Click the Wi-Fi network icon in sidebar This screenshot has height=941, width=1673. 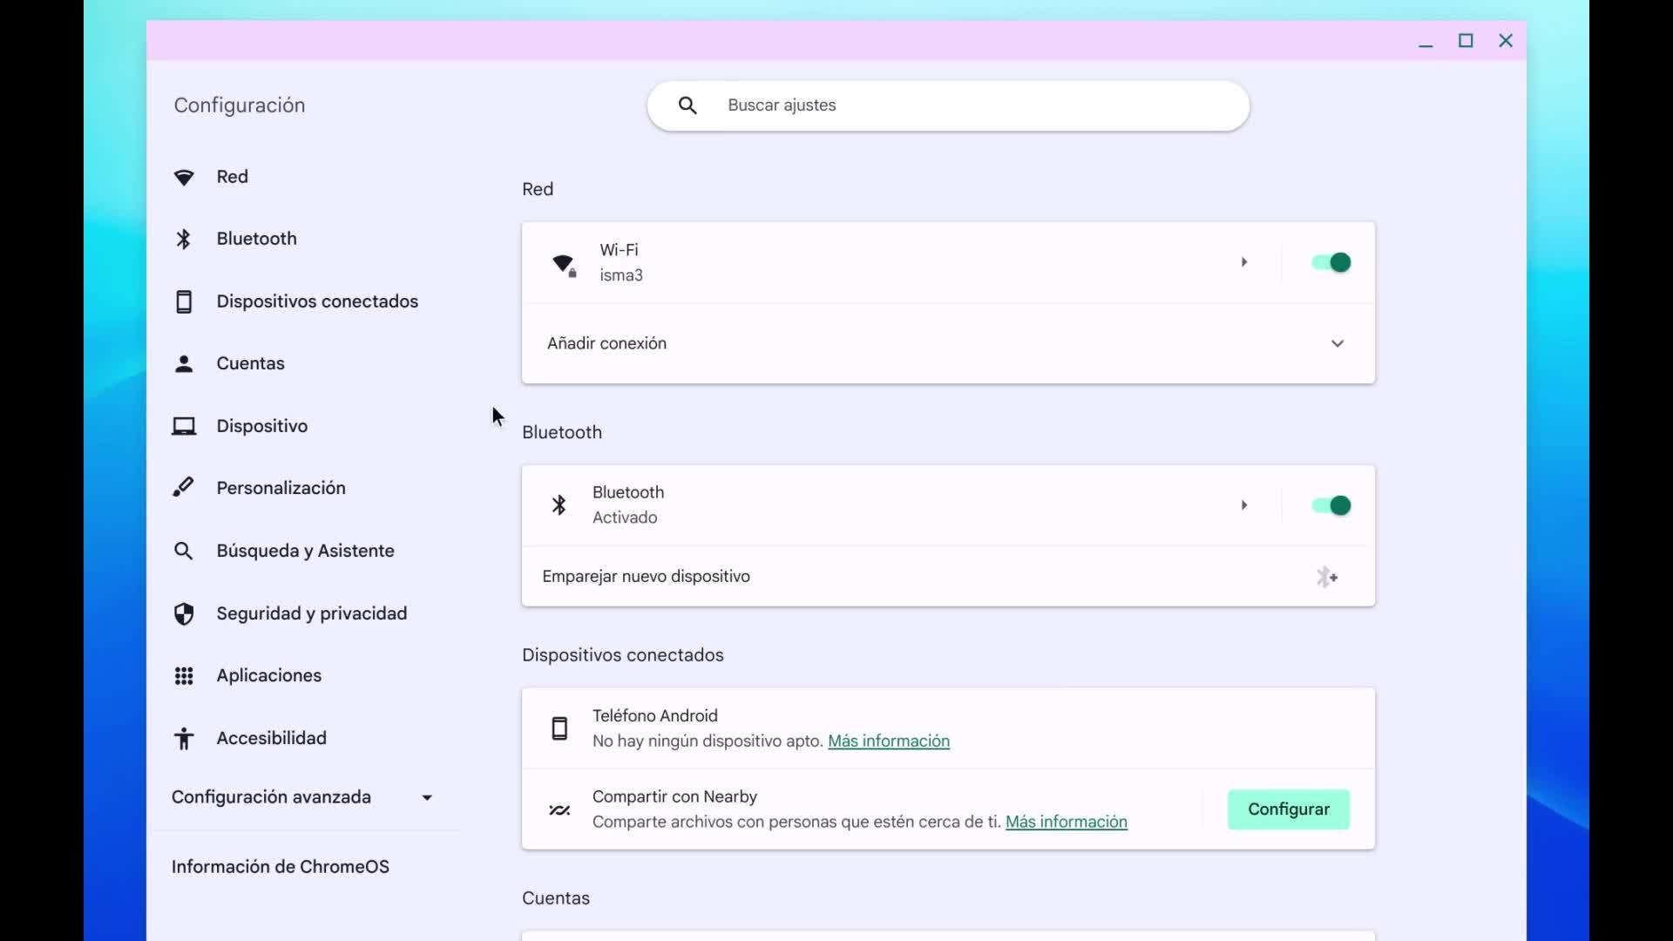tap(184, 178)
